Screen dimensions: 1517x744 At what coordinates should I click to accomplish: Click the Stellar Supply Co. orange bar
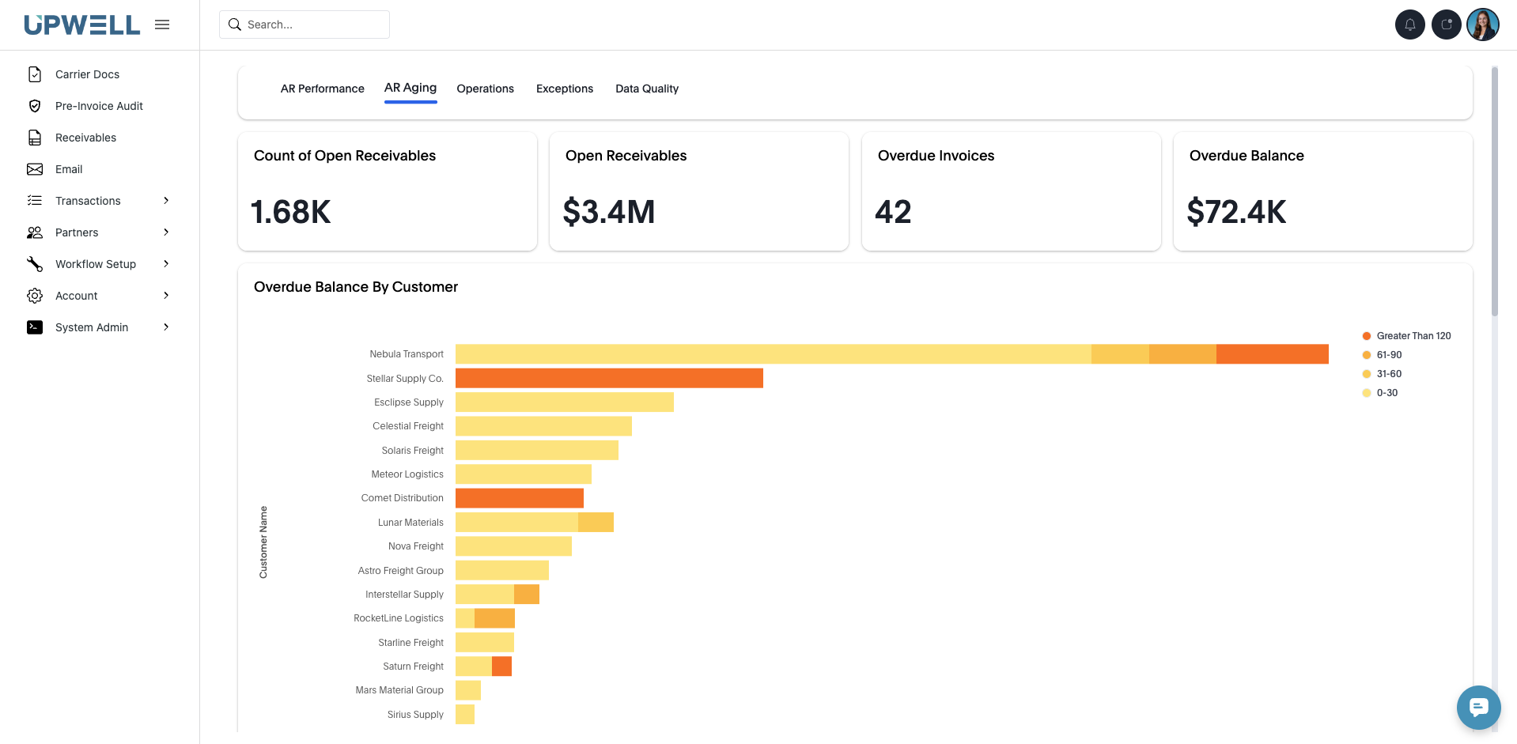coord(609,378)
